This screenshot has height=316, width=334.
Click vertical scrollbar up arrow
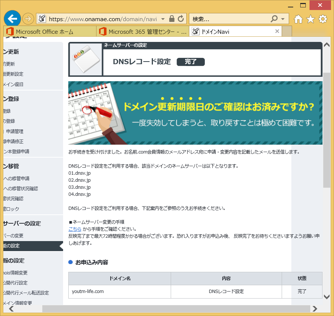tap(327, 45)
